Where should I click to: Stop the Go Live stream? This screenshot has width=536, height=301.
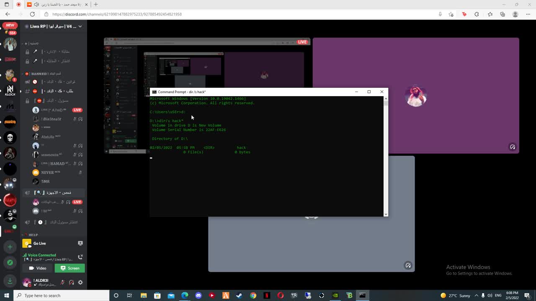(x=80, y=243)
